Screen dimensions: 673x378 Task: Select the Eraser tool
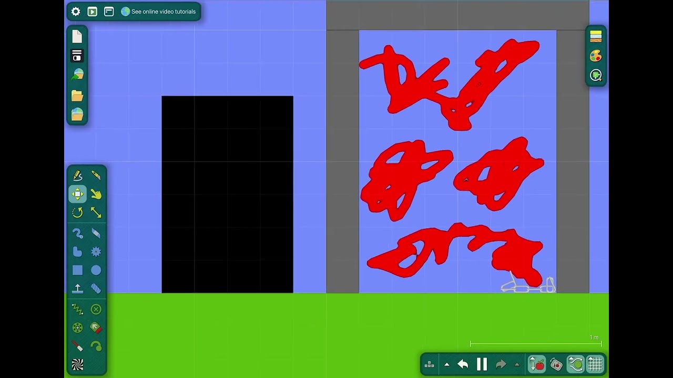96,233
